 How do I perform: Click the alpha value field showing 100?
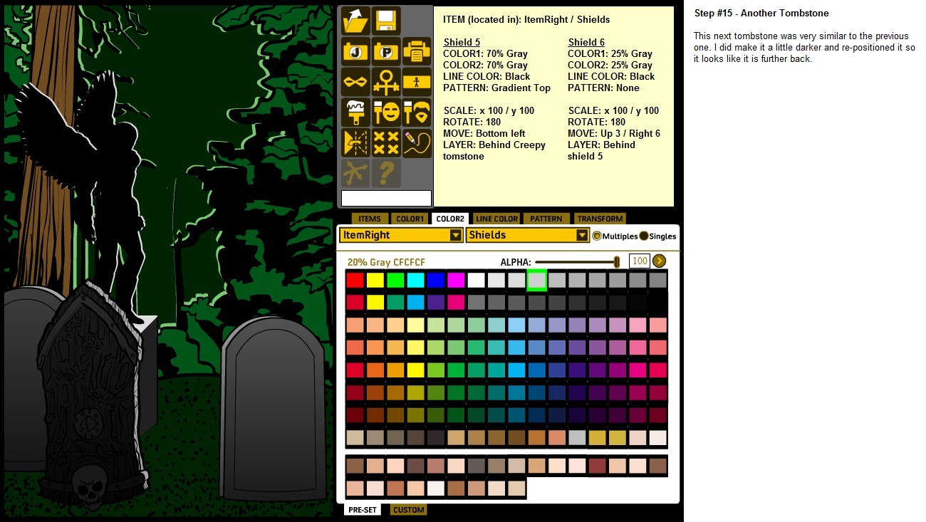pos(640,261)
